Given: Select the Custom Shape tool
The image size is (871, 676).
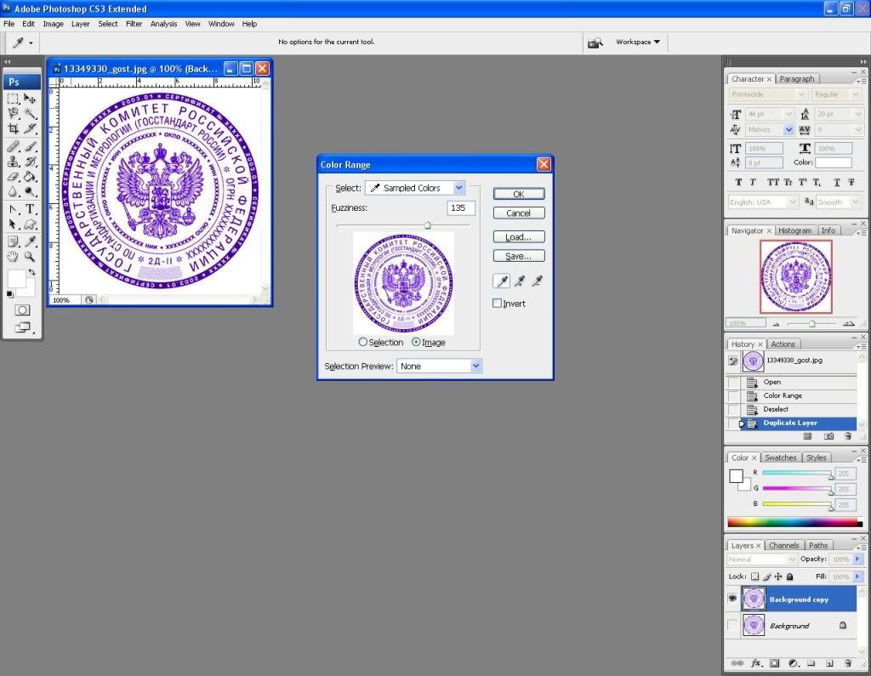Looking at the screenshot, I should [x=30, y=224].
